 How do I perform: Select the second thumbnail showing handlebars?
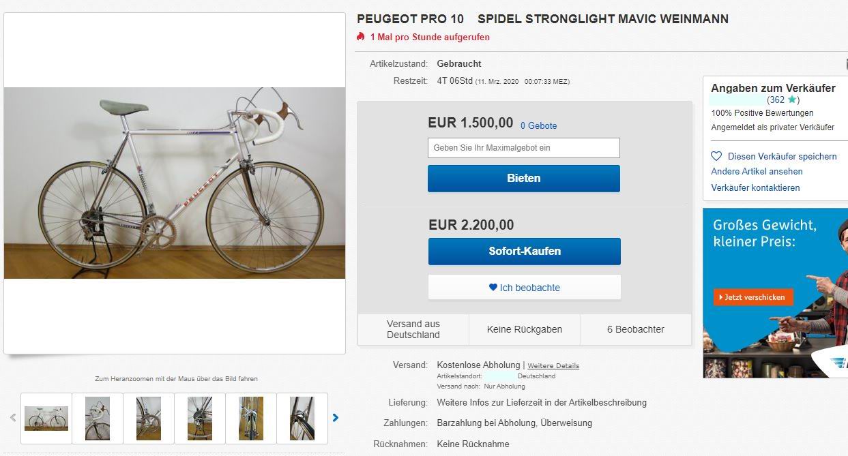98,418
